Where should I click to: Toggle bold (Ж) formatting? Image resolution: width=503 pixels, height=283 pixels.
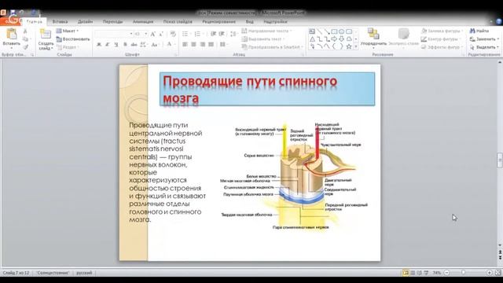point(99,44)
